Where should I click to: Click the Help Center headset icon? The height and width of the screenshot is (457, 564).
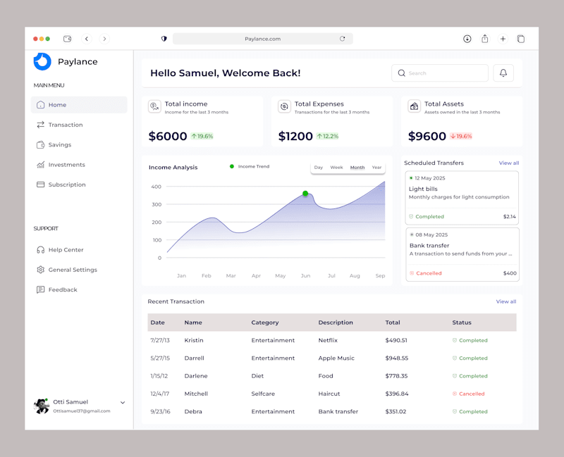click(41, 250)
